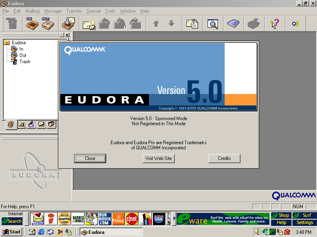Open the Address Book toolbar icon
The width and height of the screenshot is (317, 237).
[233, 24]
